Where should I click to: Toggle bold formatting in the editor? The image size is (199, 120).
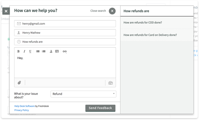19,51
